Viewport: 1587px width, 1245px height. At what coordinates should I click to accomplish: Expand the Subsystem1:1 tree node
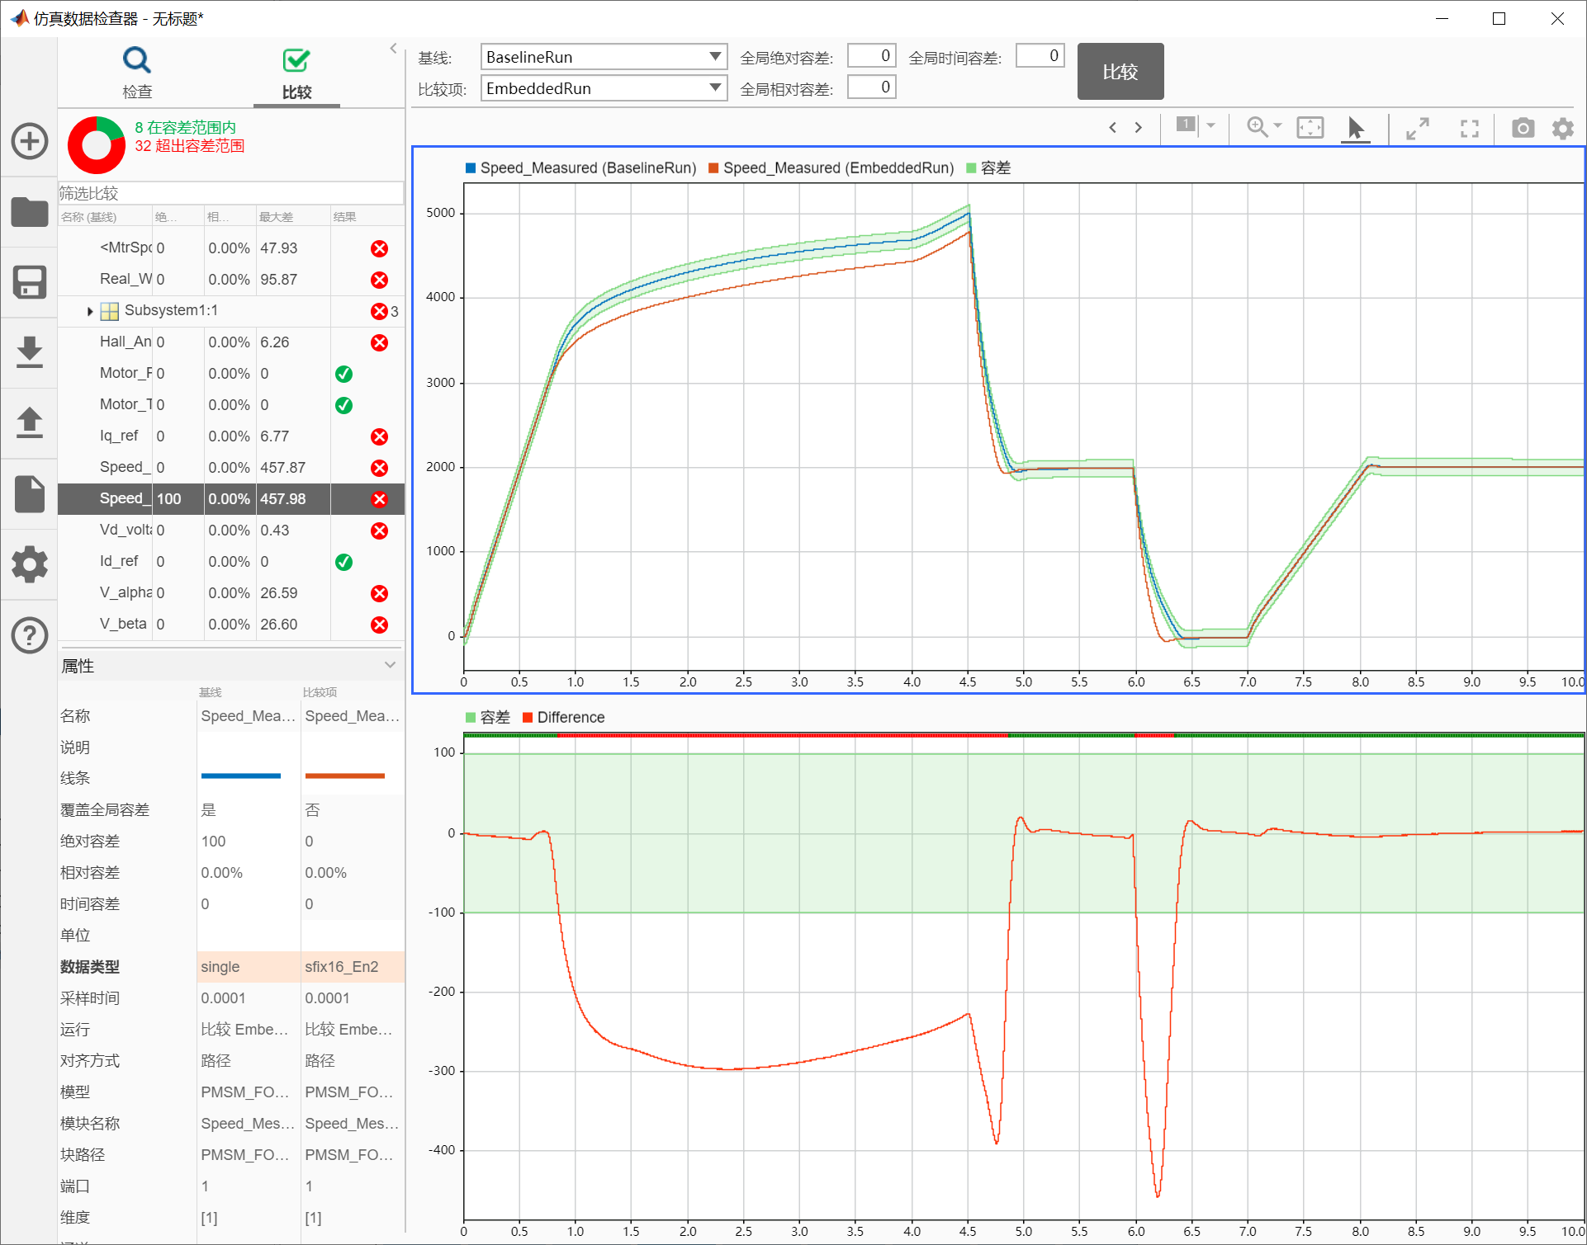(90, 311)
